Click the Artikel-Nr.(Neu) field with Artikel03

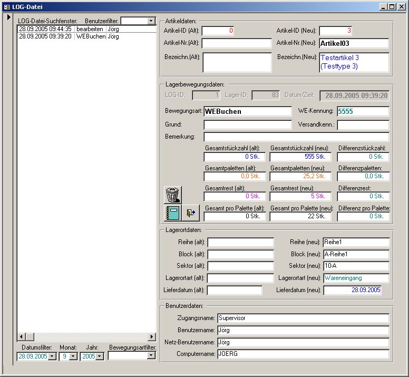click(x=354, y=43)
